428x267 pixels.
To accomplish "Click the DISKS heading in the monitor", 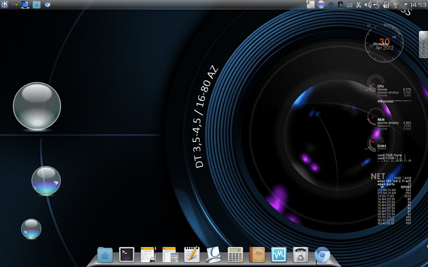I will pos(382,146).
